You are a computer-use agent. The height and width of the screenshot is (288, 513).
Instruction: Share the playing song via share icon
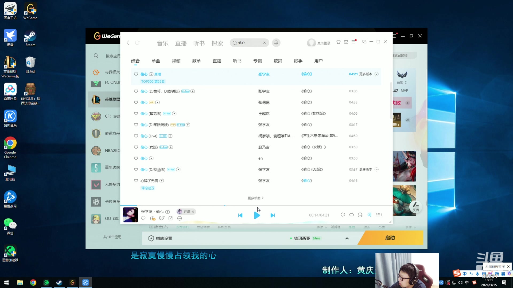pos(170,218)
